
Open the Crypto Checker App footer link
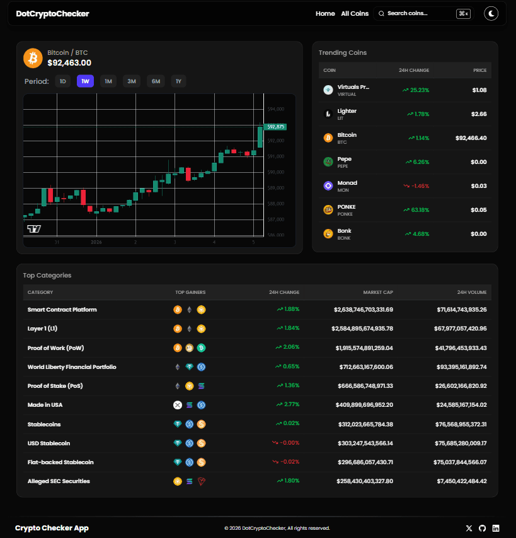point(52,528)
